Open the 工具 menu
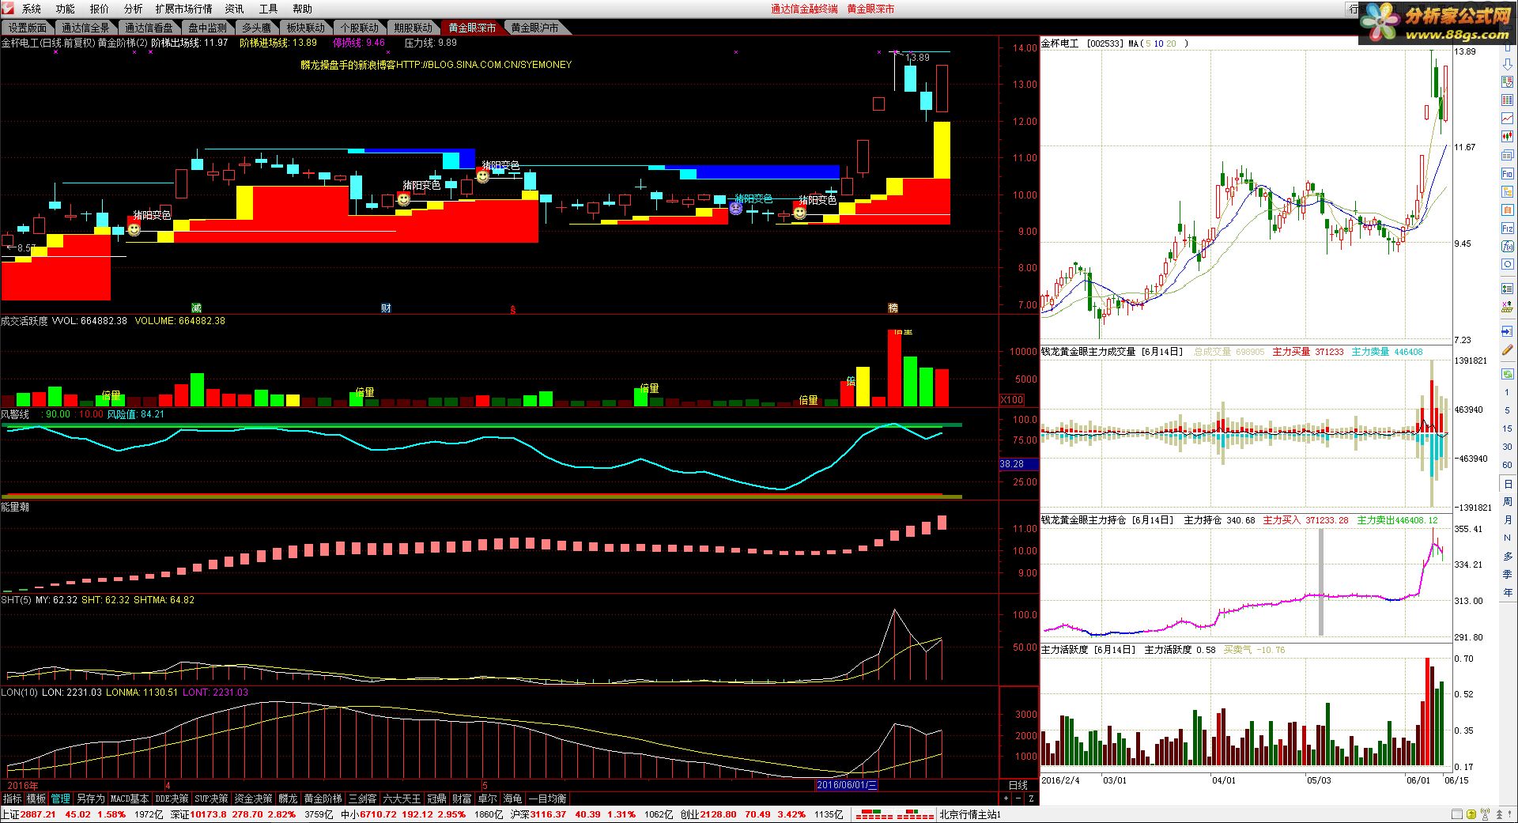Screen dimensions: 1518x823 [268, 9]
